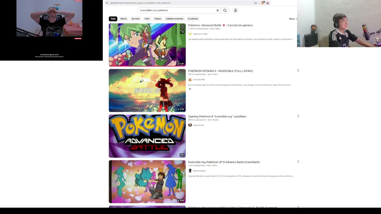Add Advanced Battle video to the queue
Screen dimensions: 381x214
182,32
